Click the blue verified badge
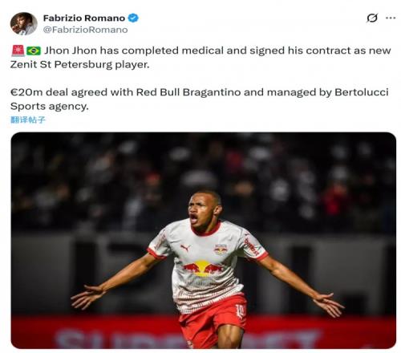 click(x=133, y=18)
